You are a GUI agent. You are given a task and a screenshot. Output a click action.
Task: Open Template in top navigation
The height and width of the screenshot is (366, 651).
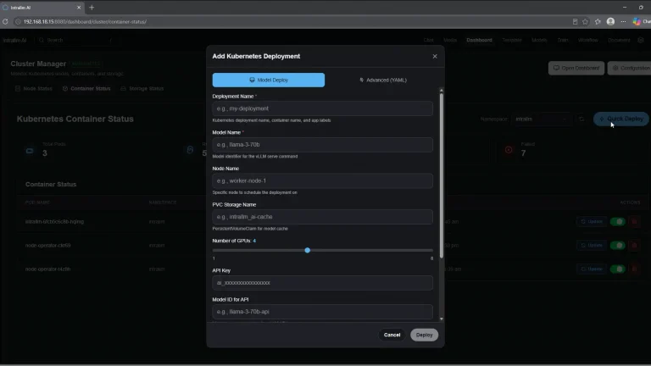coord(511,41)
